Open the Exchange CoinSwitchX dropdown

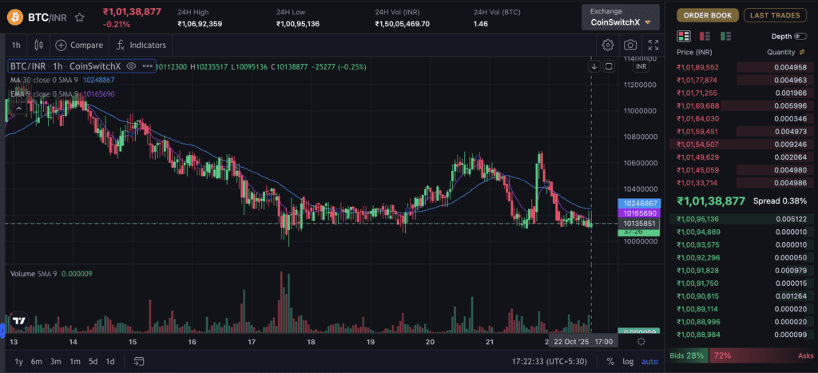point(620,17)
